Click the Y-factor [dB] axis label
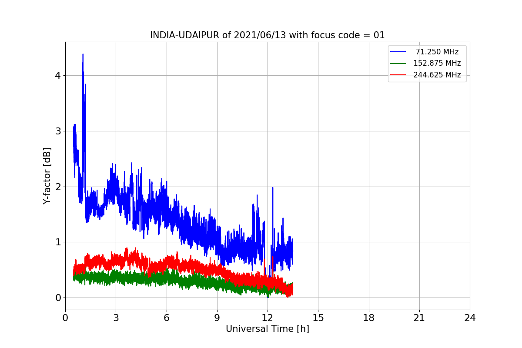Viewport: 522px width, 348px height. [47, 176]
